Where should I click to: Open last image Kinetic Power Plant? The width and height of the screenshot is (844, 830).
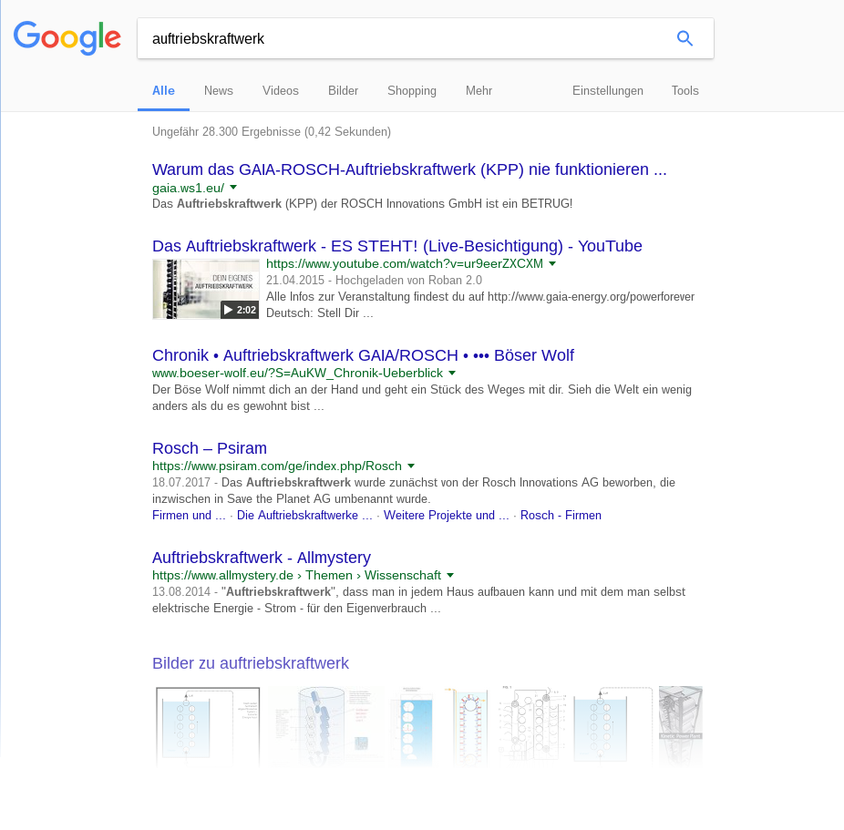(681, 725)
